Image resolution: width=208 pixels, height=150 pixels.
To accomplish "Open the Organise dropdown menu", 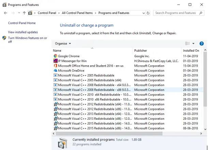I will point(63,44).
